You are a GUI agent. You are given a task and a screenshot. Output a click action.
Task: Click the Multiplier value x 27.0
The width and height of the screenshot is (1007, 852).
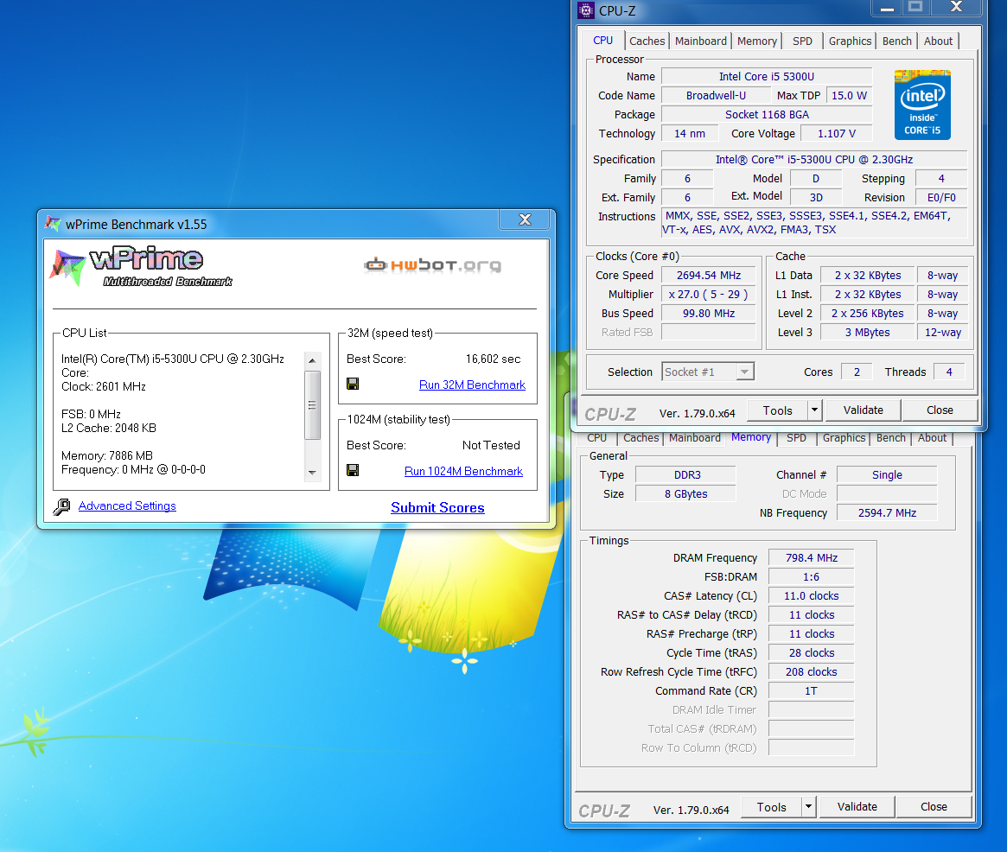708,295
